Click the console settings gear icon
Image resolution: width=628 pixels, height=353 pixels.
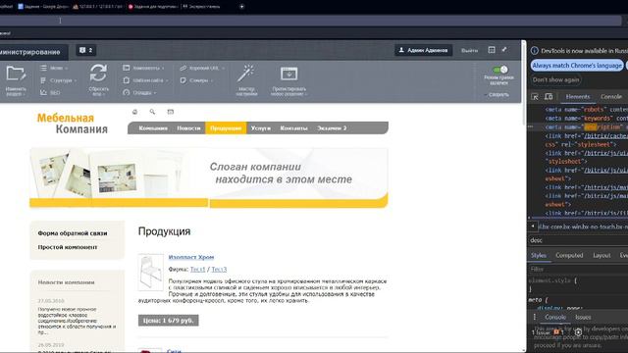578,332
